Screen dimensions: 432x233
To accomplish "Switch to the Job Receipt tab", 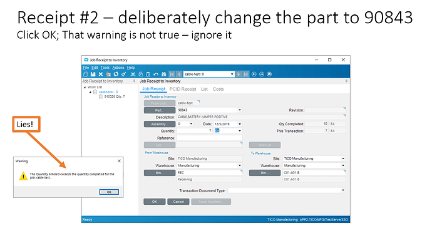I will [153, 89].
